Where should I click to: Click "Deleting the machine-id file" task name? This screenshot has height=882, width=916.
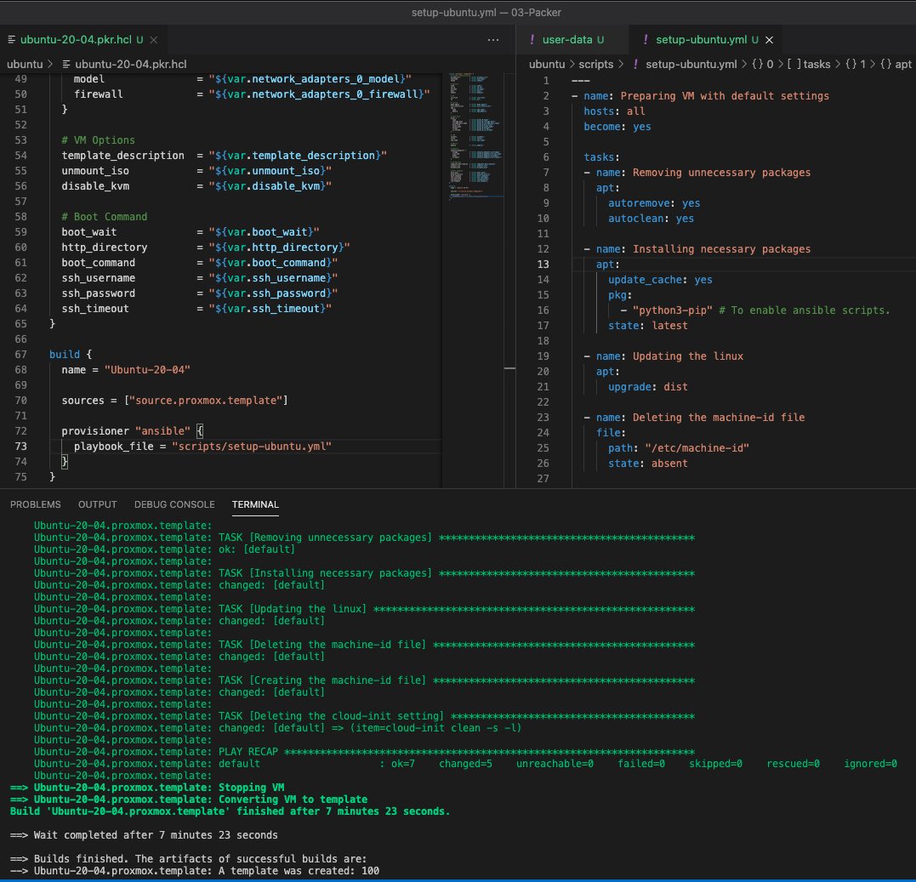[719, 417]
